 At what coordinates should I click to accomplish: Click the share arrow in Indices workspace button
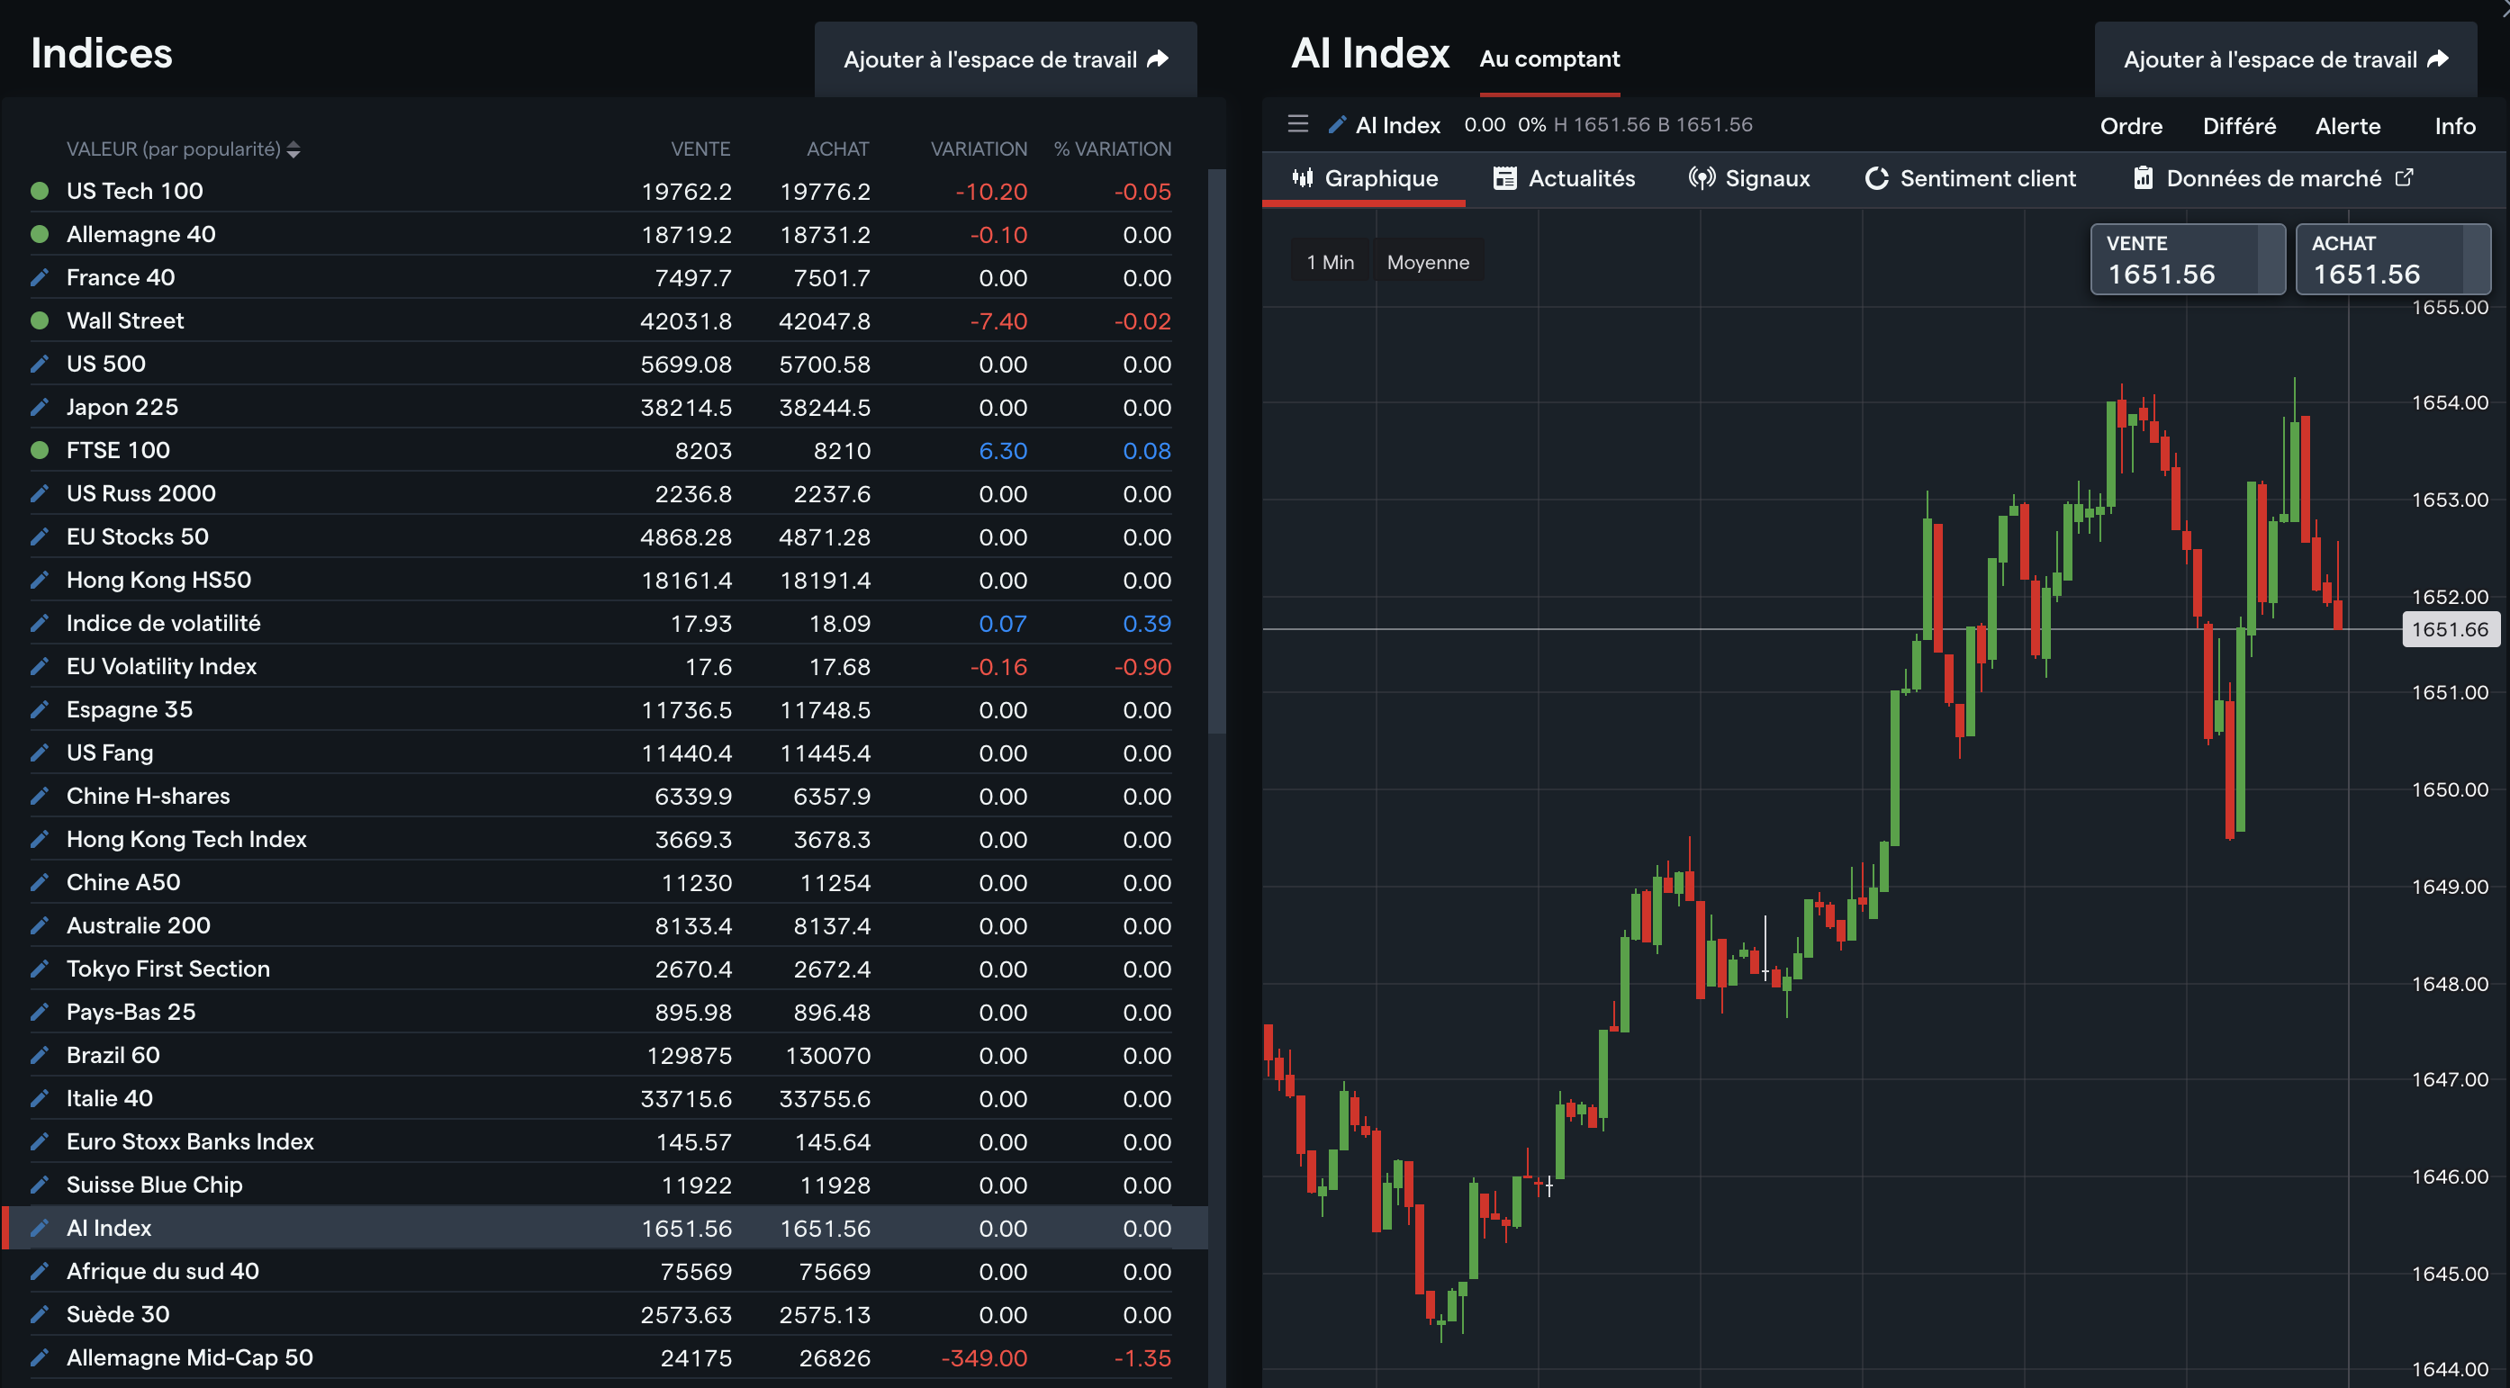(1158, 59)
